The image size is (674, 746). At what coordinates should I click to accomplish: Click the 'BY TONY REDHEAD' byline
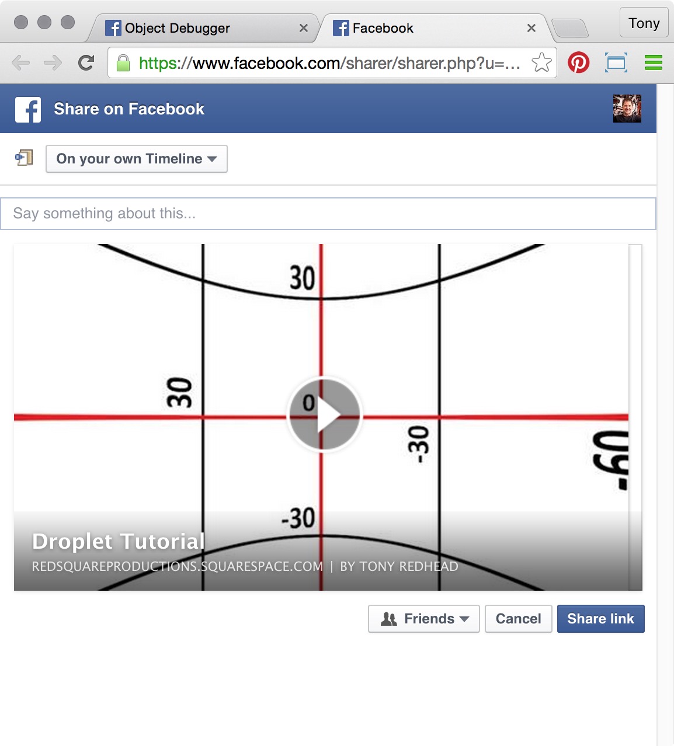click(399, 566)
